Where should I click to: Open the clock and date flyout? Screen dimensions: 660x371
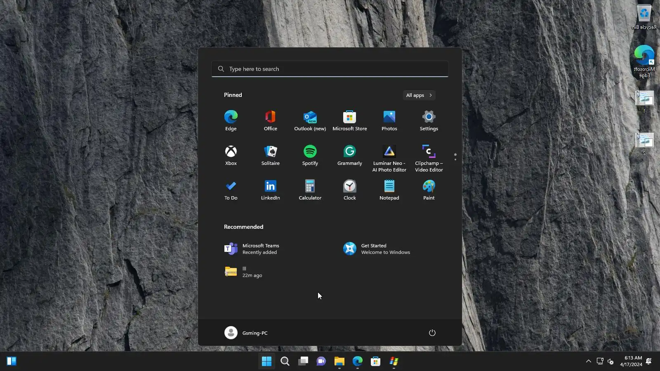(x=631, y=361)
